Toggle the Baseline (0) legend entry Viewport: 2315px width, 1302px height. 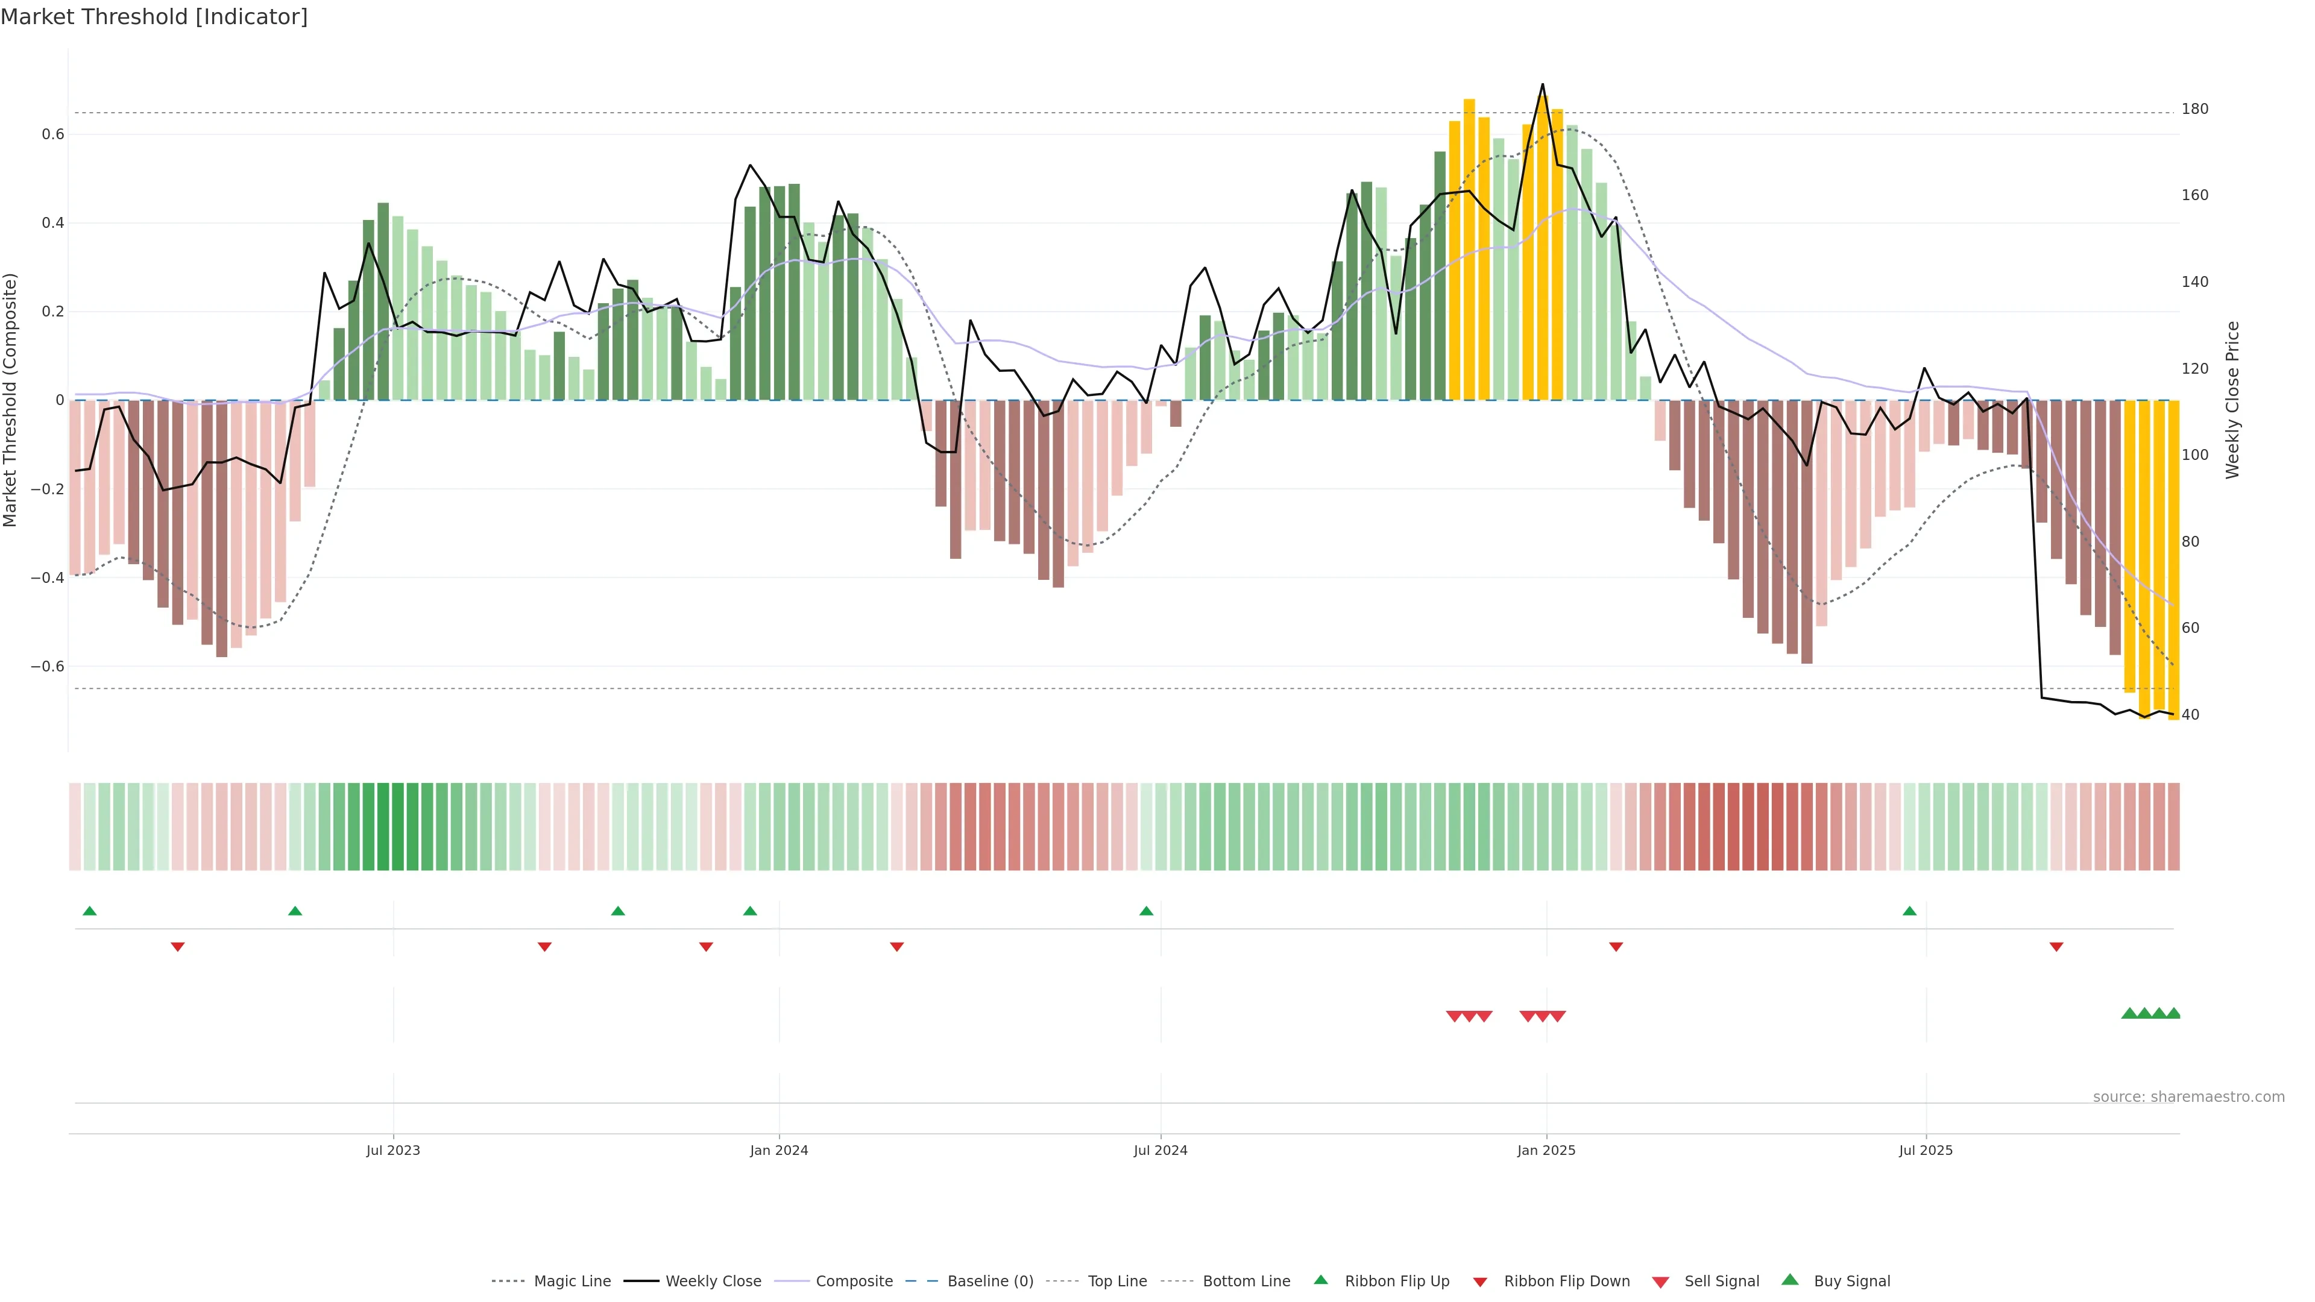tap(989, 1282)
